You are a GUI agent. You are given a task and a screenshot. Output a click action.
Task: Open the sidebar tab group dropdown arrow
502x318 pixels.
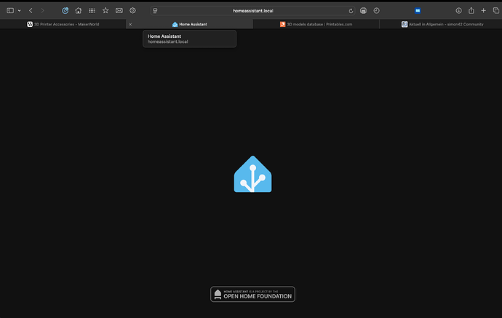19,11
